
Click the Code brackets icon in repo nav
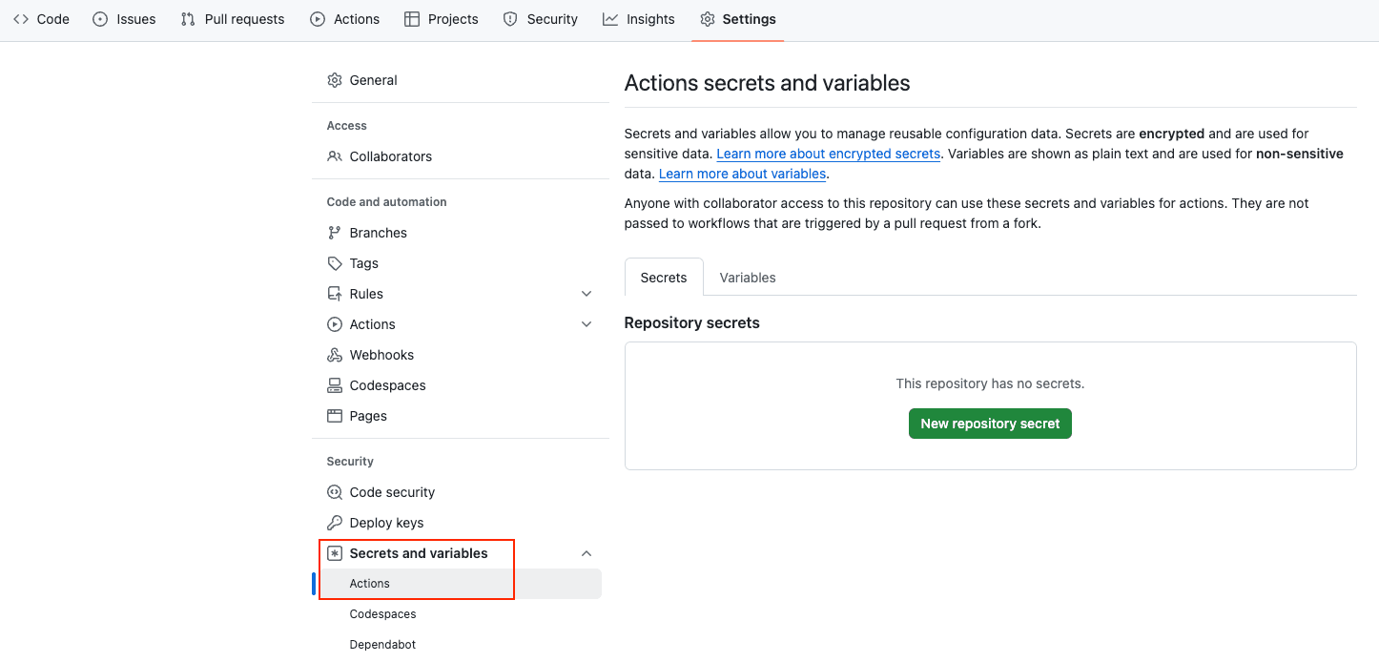click(x=21, y=19)
